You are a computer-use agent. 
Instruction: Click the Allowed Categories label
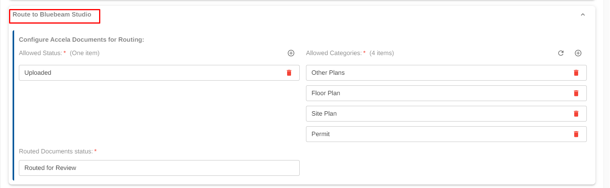334,53
